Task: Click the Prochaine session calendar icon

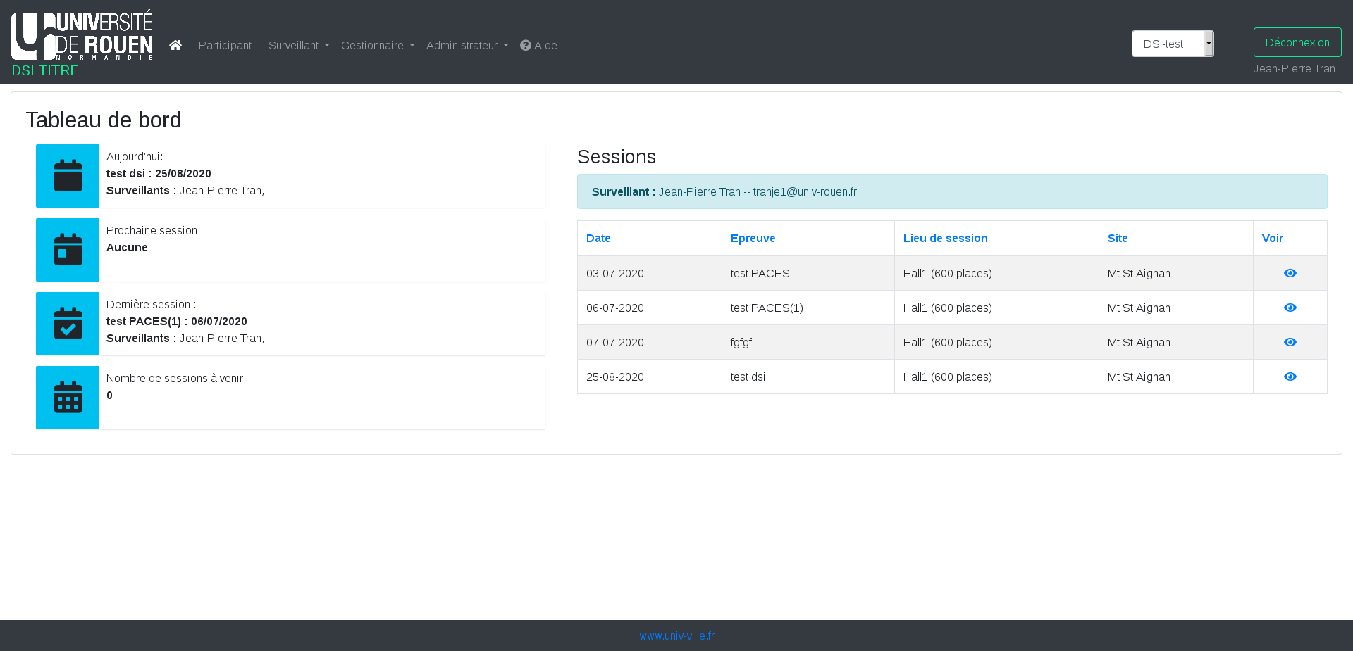Action: pos(68,250)
